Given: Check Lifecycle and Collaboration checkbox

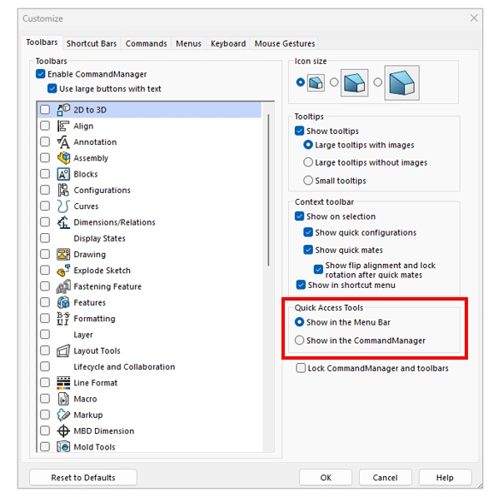Looking at the screenshot, I should pyautogui.click(x=45, y=366).
